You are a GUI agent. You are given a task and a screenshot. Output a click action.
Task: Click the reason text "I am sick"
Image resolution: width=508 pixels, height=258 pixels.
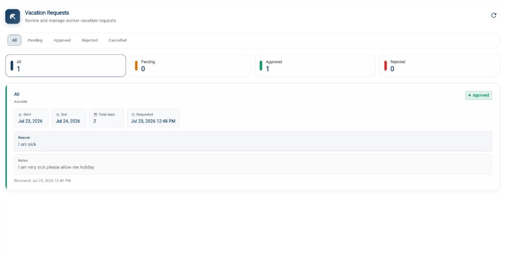pyautogui.click(x=27, y=144)
